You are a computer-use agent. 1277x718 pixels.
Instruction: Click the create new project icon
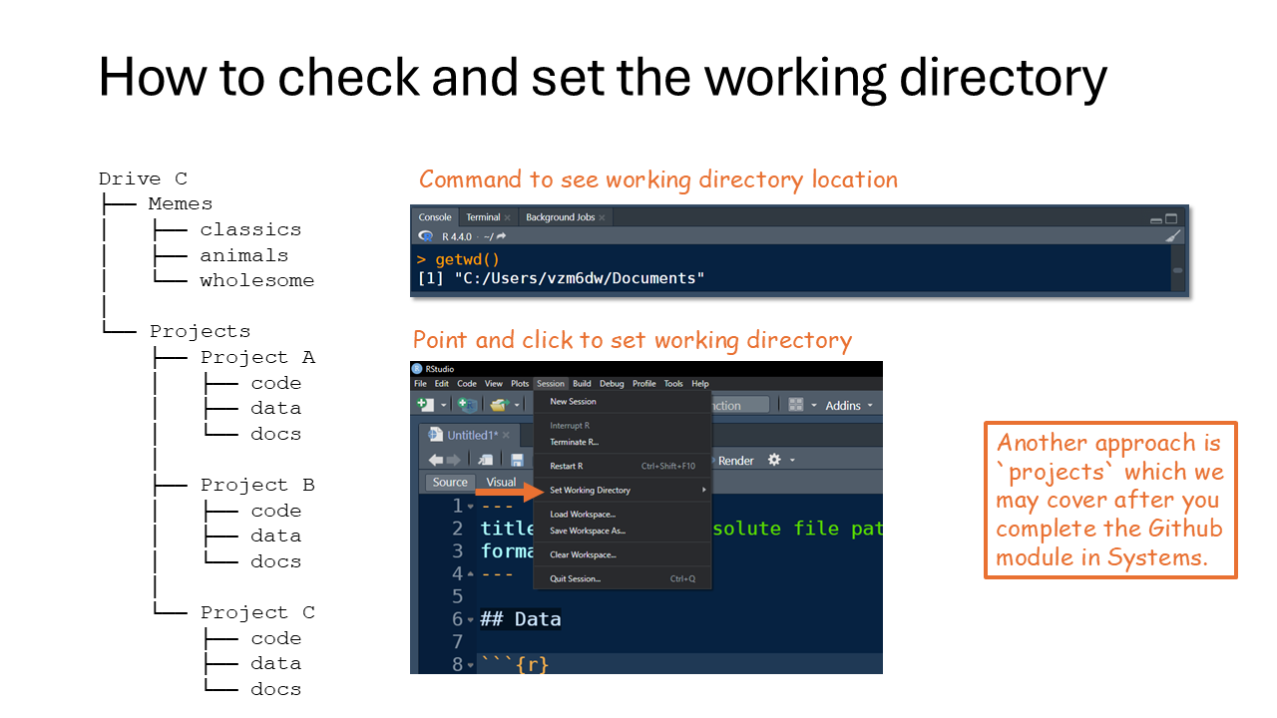[466, 405]
